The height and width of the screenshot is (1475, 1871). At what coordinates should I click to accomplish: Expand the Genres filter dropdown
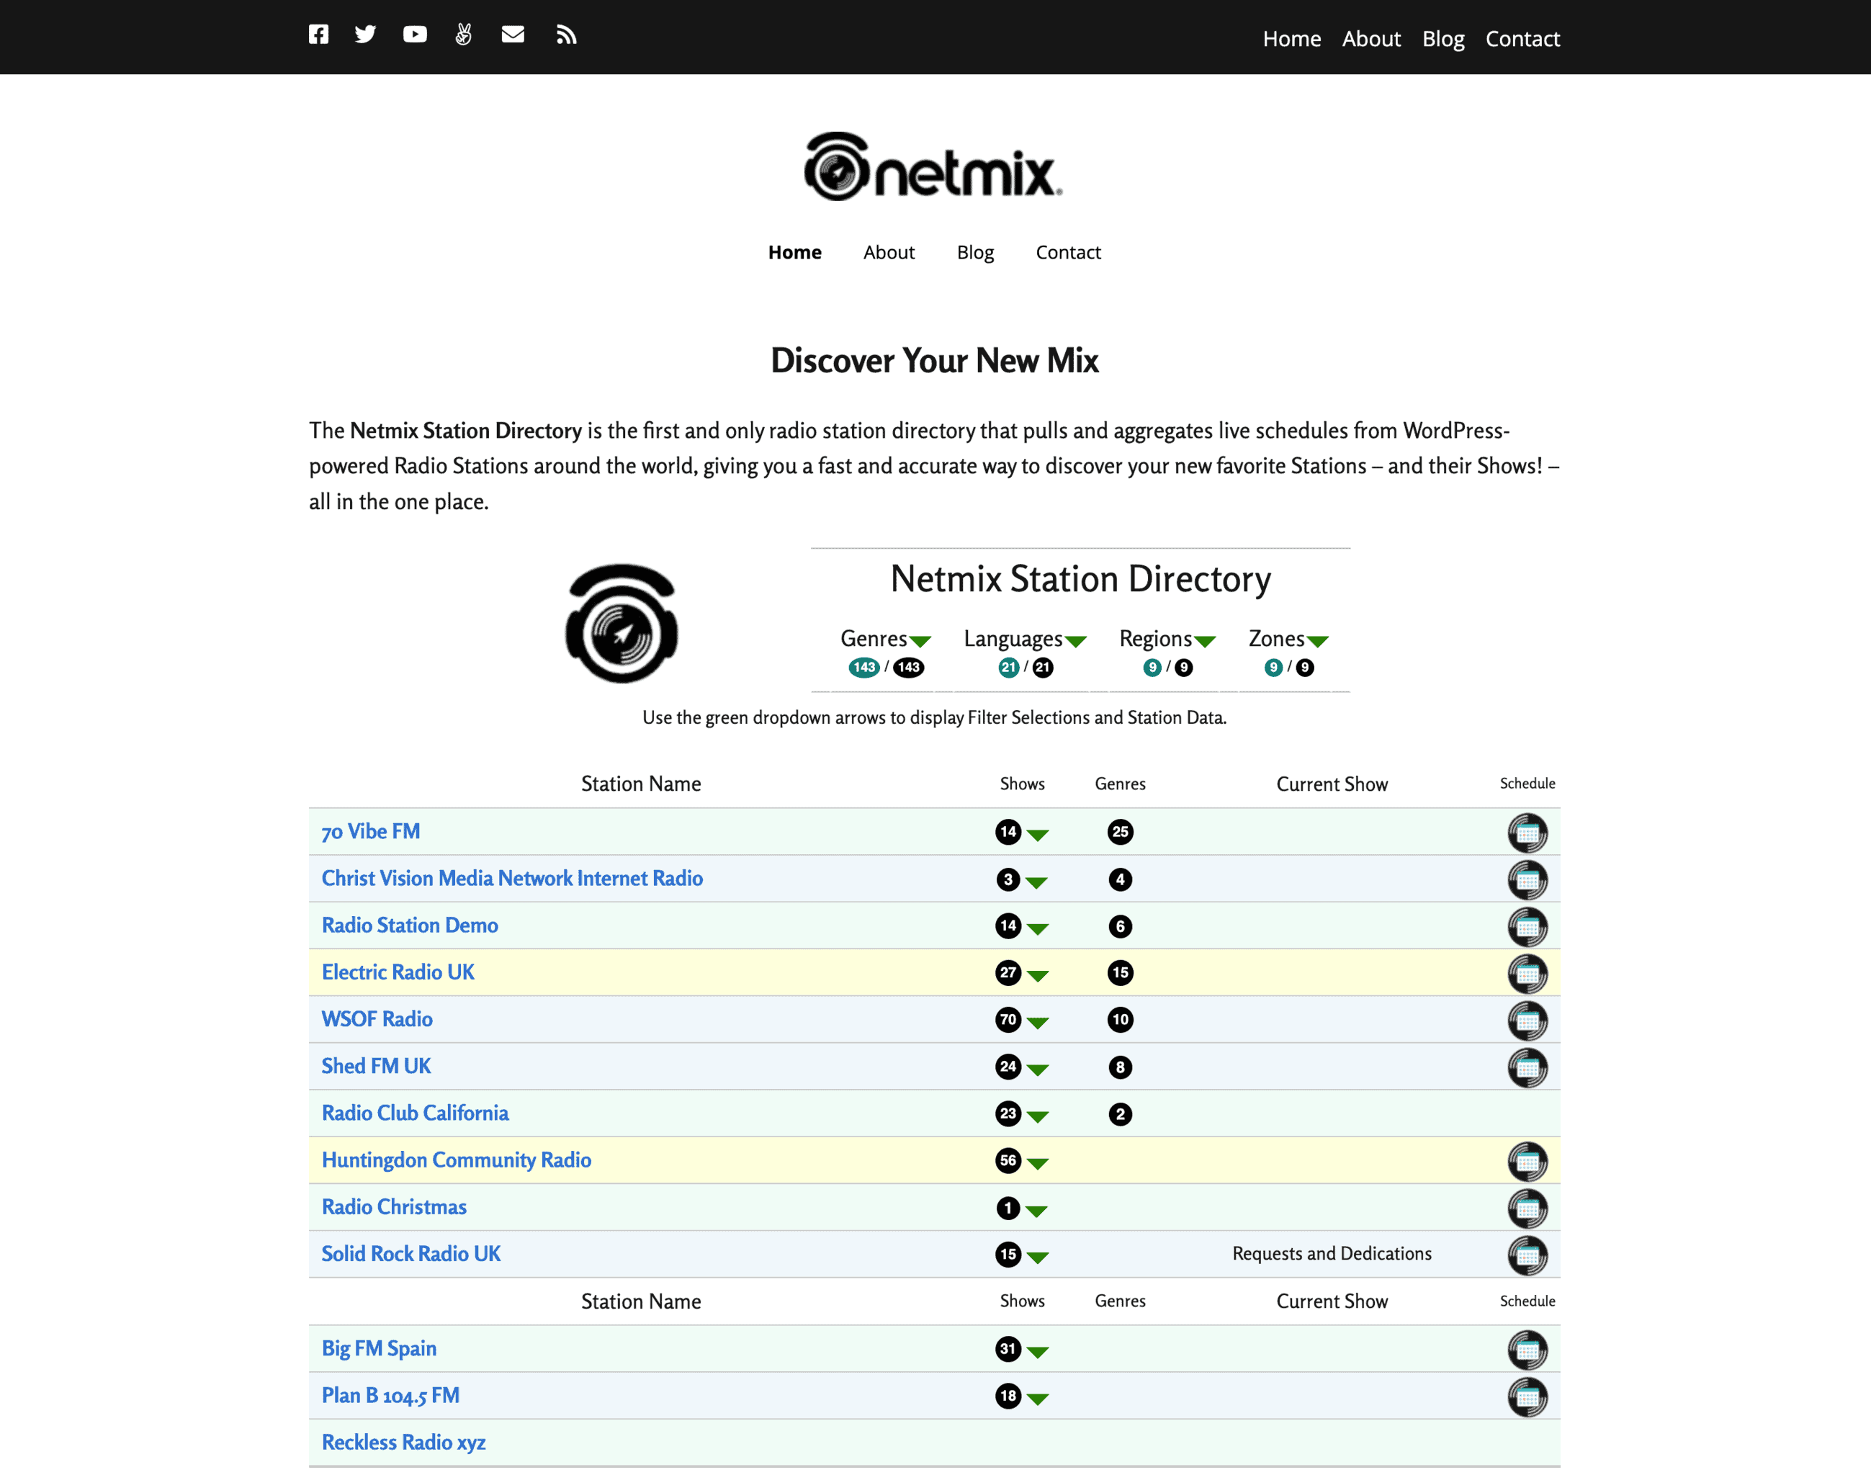[921, 641]
